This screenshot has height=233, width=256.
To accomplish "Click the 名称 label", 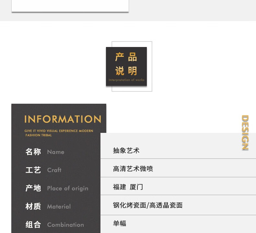I will tap(33, 152).
